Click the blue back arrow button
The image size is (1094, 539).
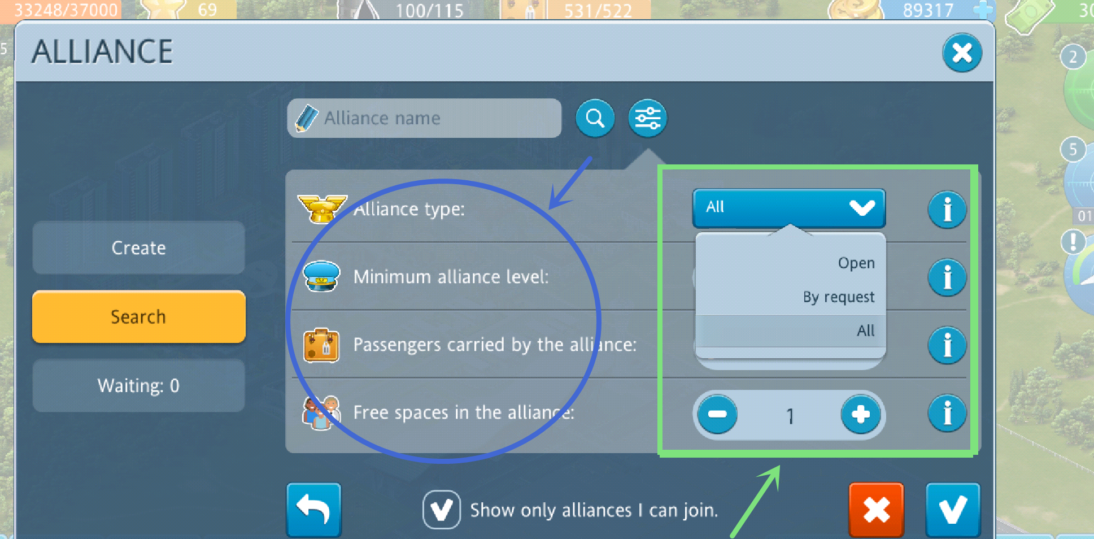click(314, 510)
